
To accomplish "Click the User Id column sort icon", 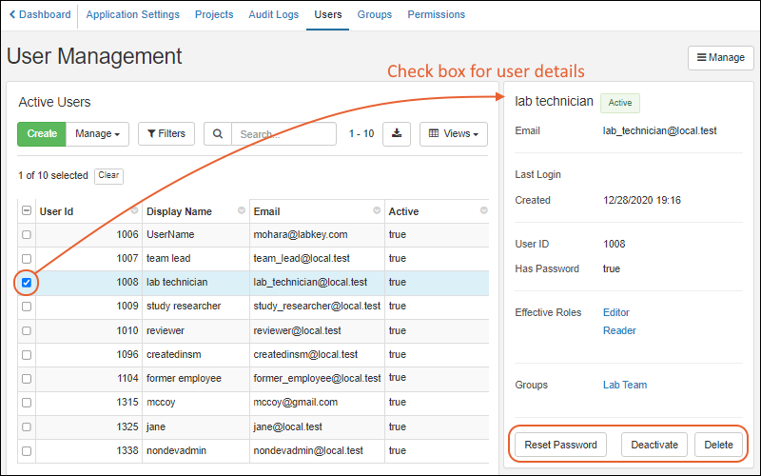I will (x=133, y=211).
